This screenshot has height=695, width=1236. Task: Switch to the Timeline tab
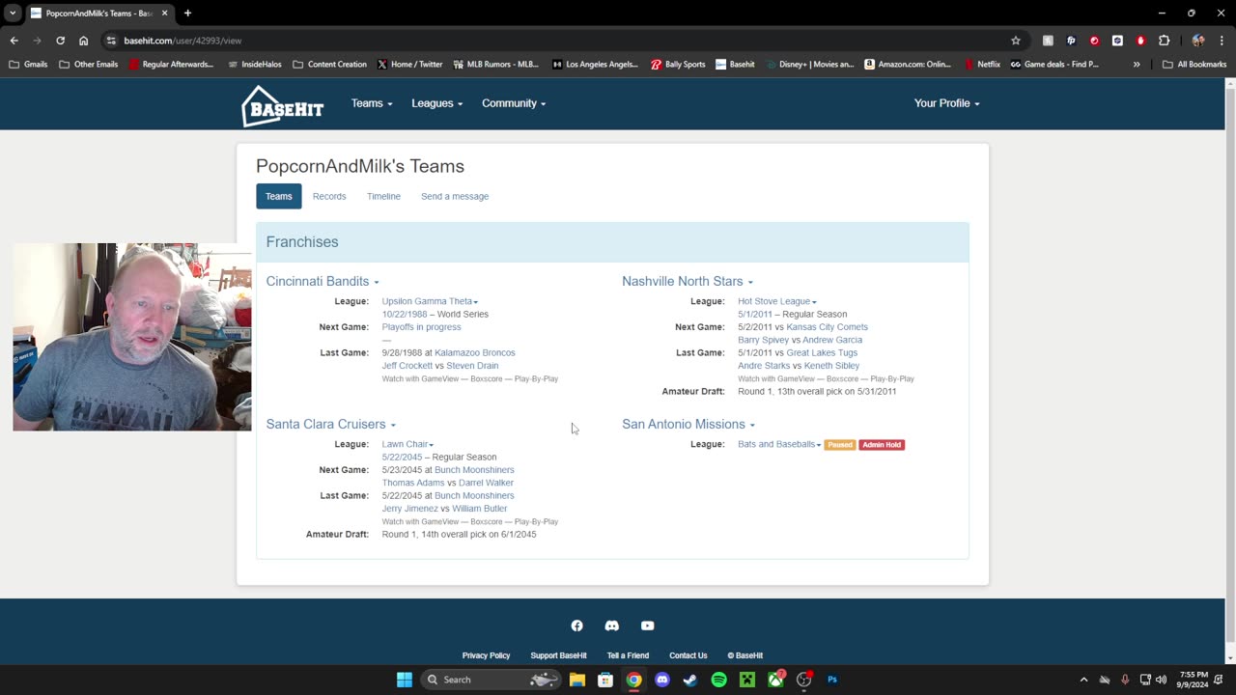383,196
